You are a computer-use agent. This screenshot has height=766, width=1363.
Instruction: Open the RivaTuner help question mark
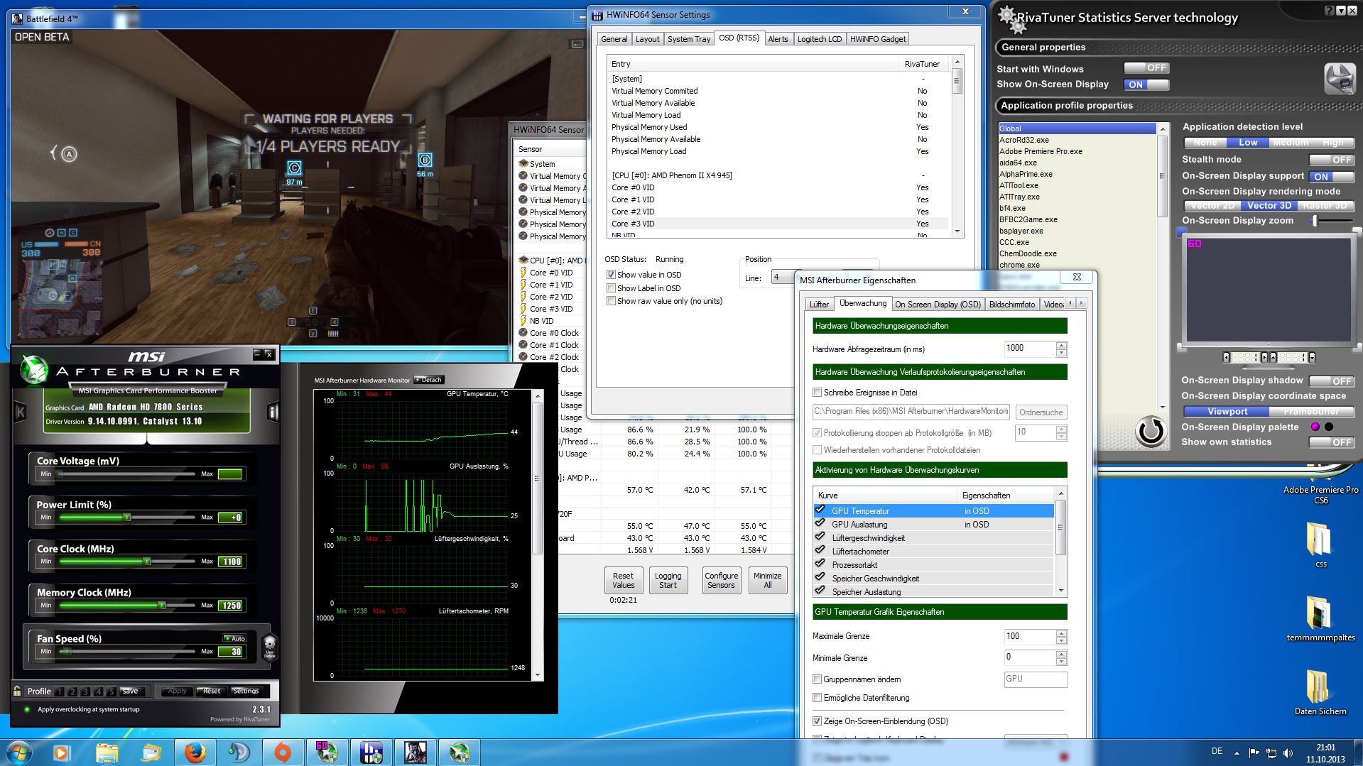[1329, 11]
